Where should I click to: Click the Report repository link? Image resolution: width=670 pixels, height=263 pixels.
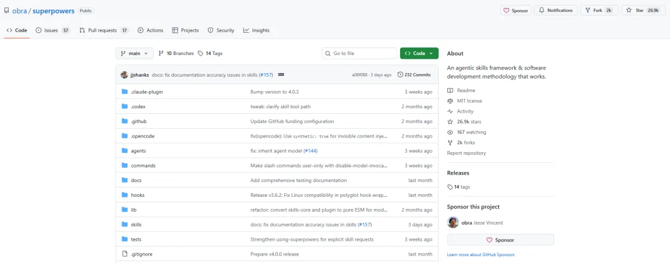(467, 153)
